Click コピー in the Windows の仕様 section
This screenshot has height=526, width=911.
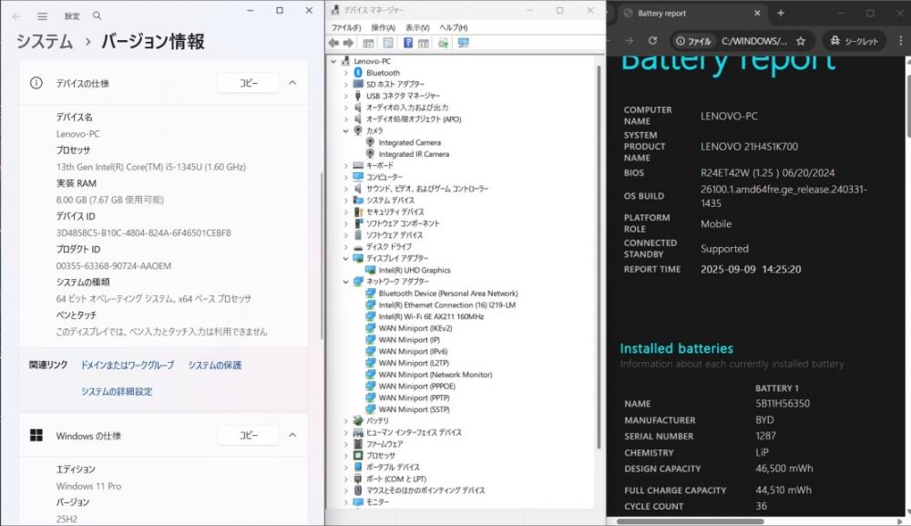click(x=249, y=436)
